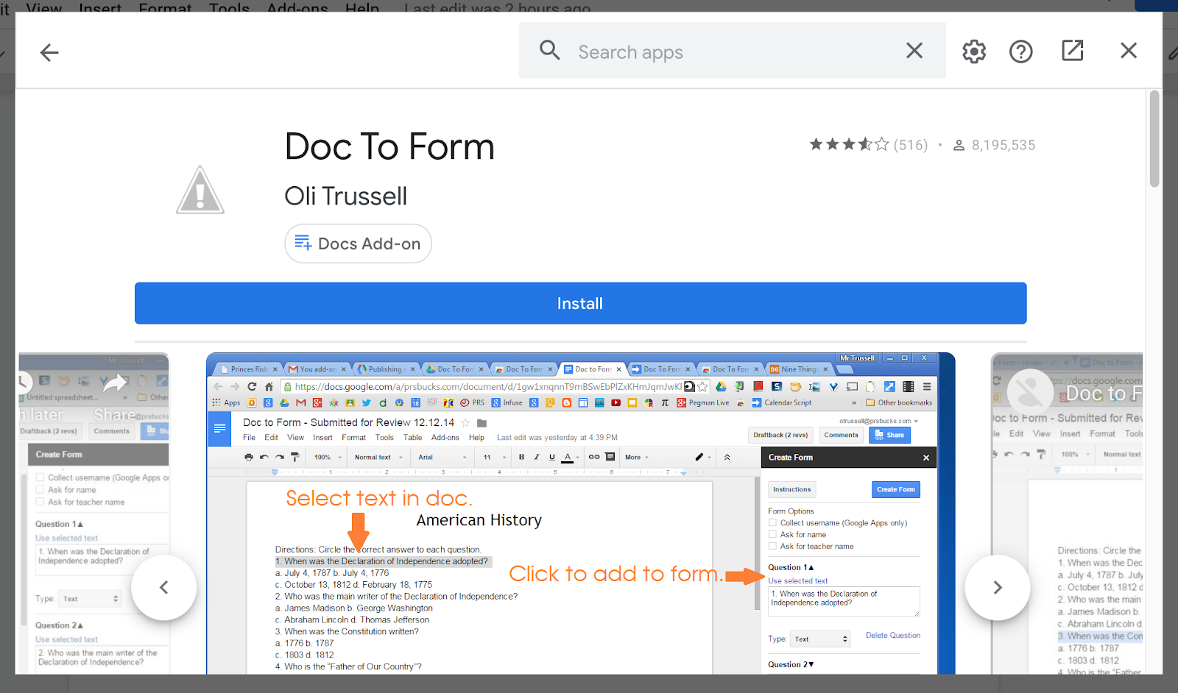The width and height of the screenshot is (1178, 693).
Task: Click the Undo icon in the toolbar
Action: 264,457
